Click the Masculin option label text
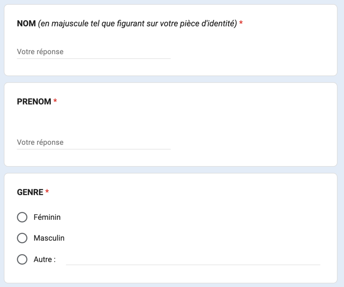The width and height of the screenshot is (344, 287). point(49,238)
